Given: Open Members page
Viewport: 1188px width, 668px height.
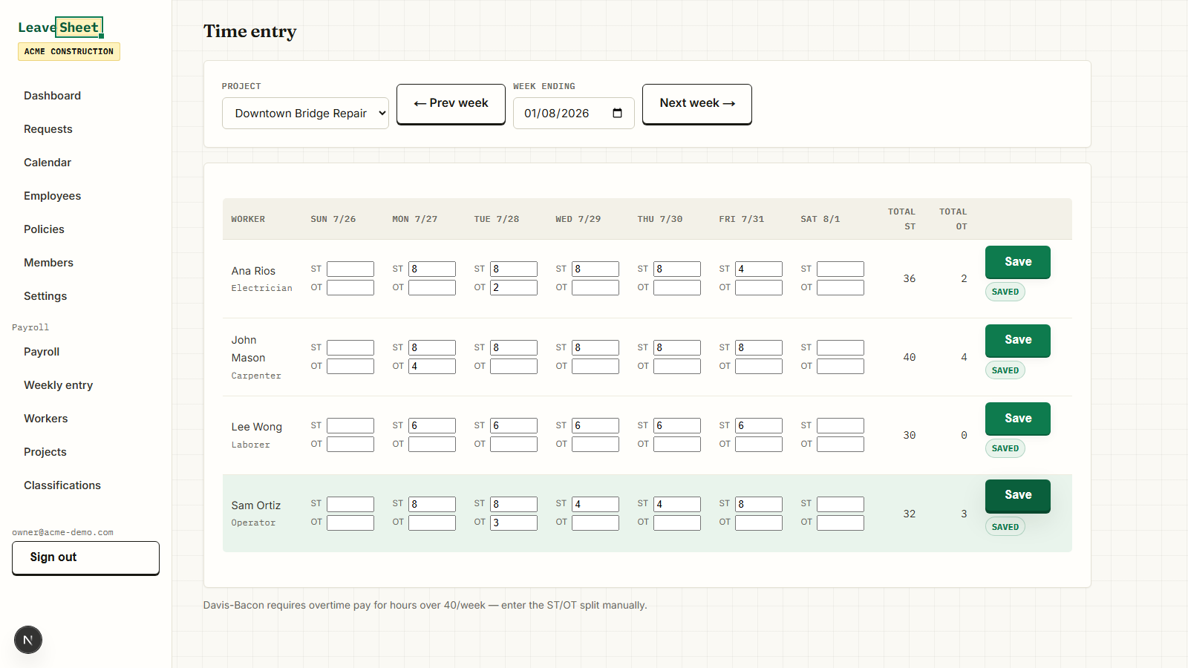Looking at the screenshot, I should [48, 263].
